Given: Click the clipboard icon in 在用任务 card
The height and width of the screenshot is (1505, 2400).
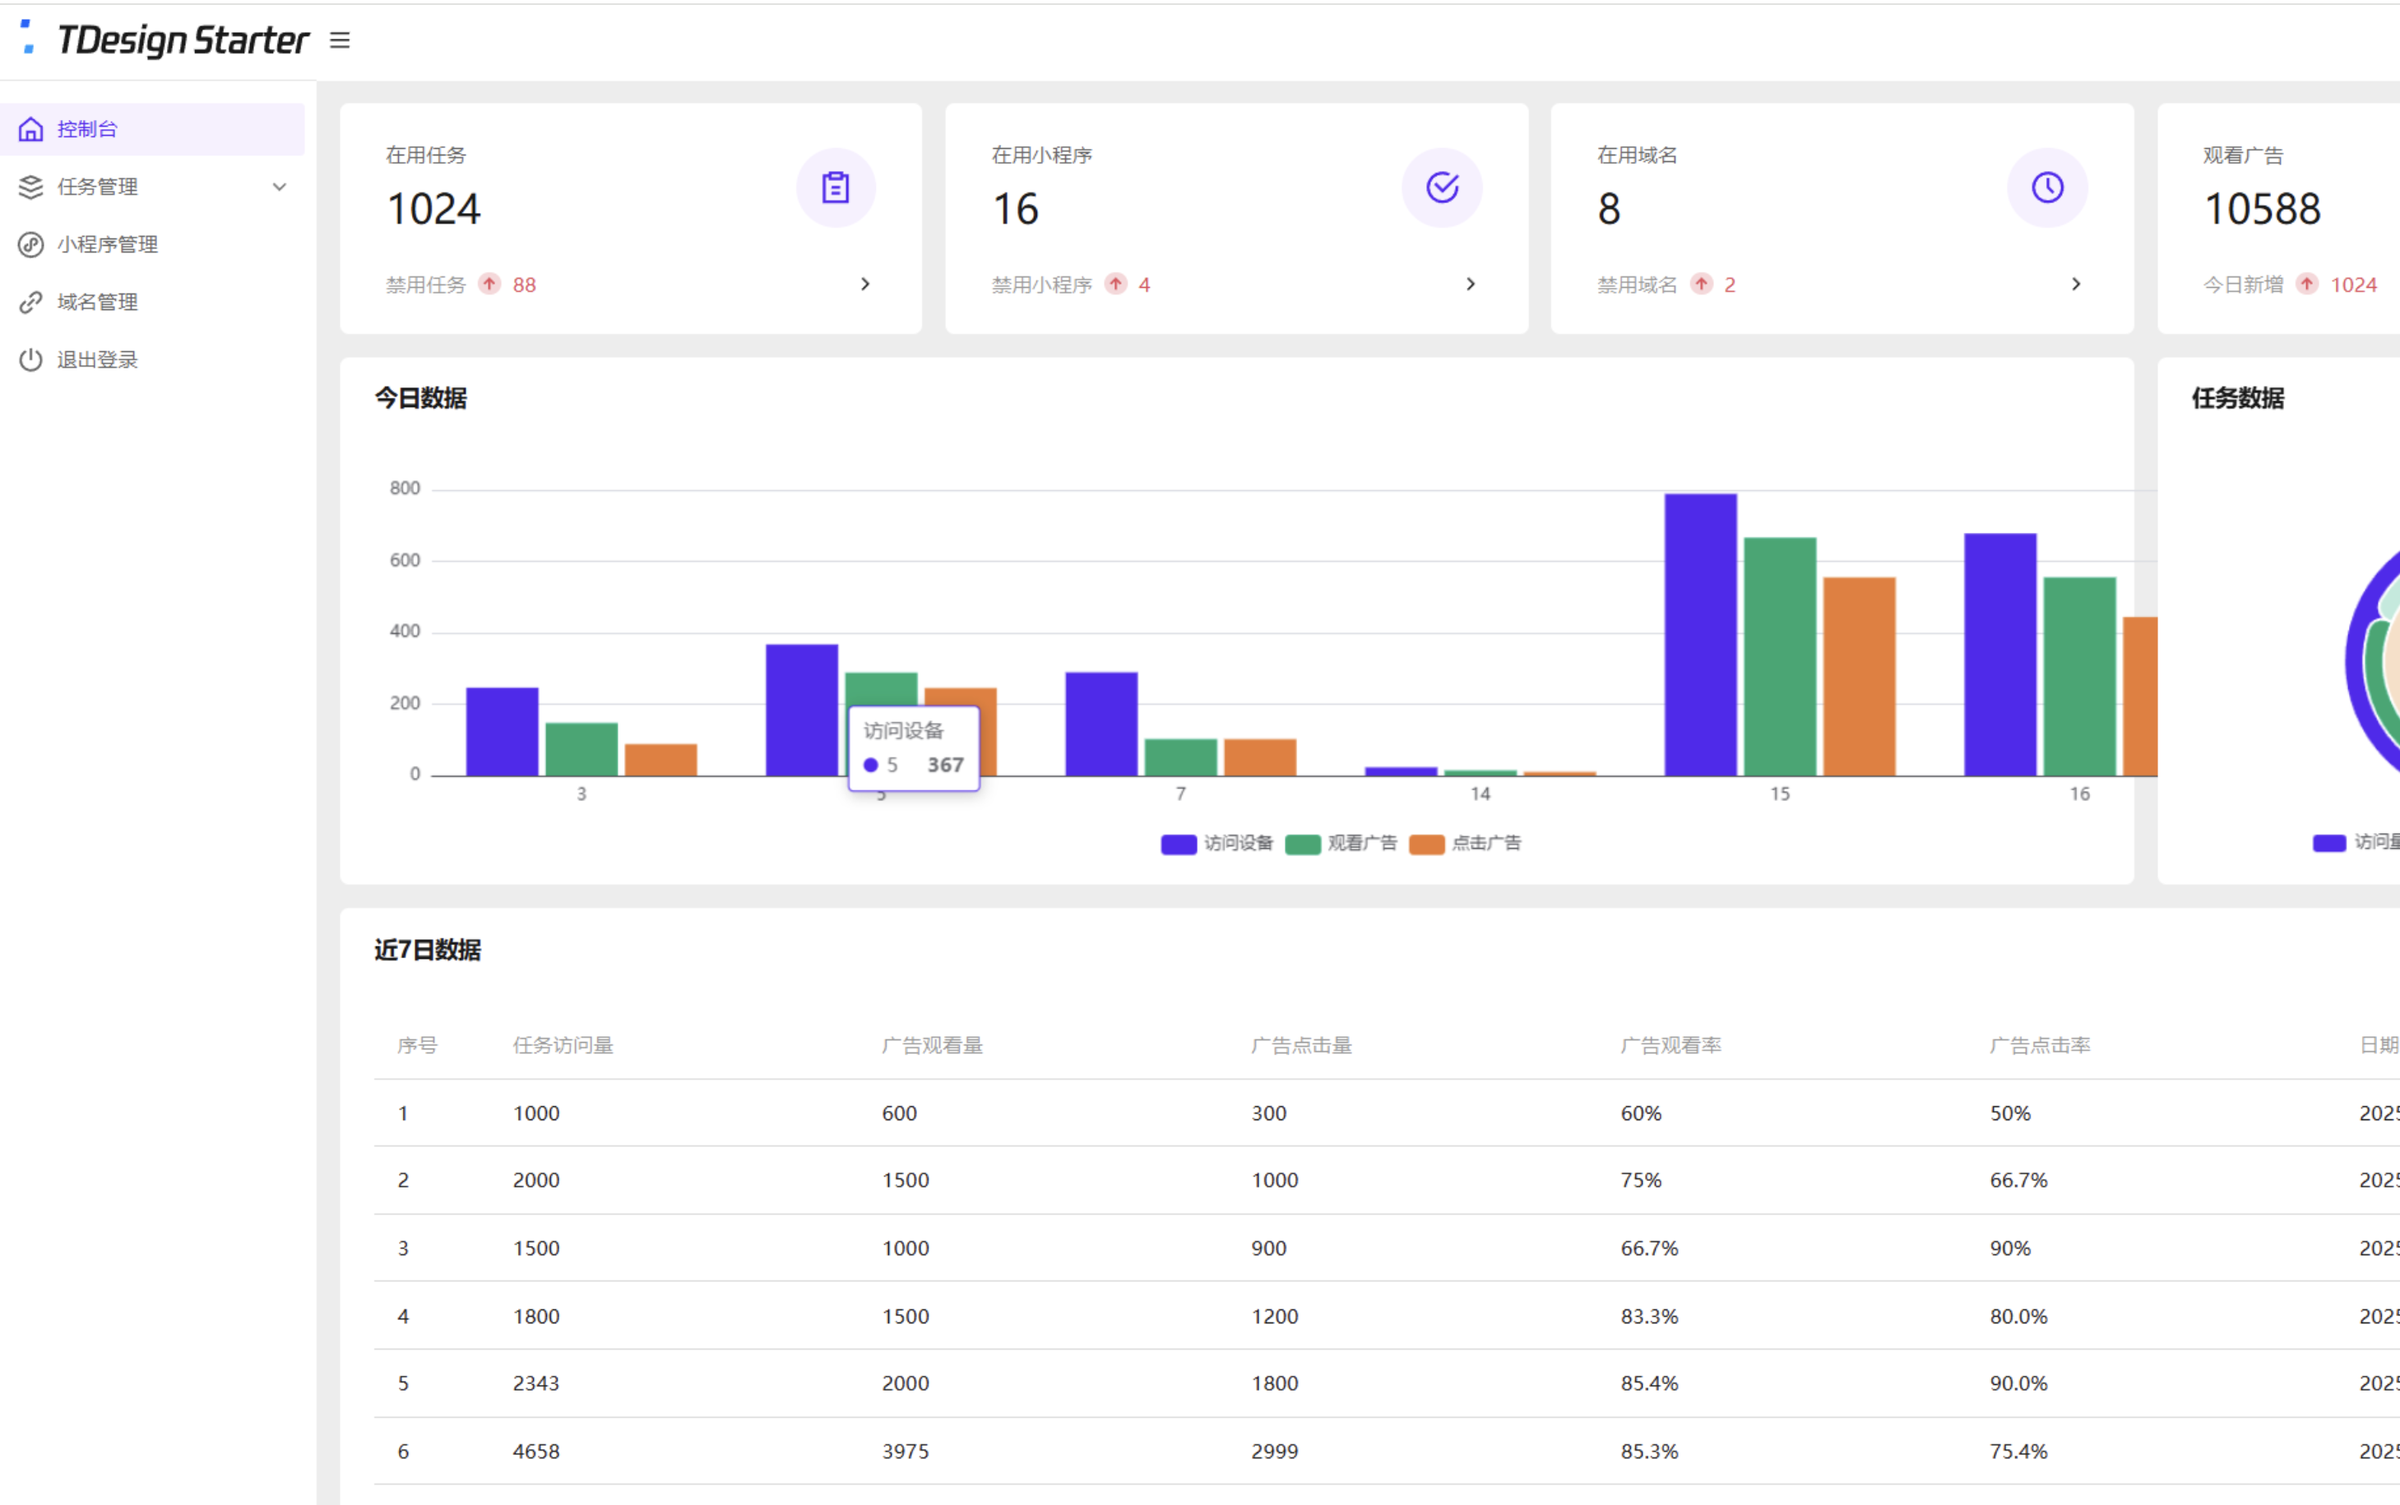Looking at the screenshot, I should (835, 188).
